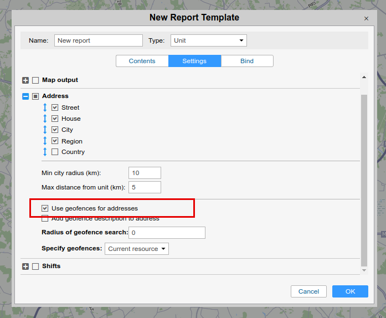Click the Cancel button
Viewport: 386px width, 318px height.
(x=308, y=291)
